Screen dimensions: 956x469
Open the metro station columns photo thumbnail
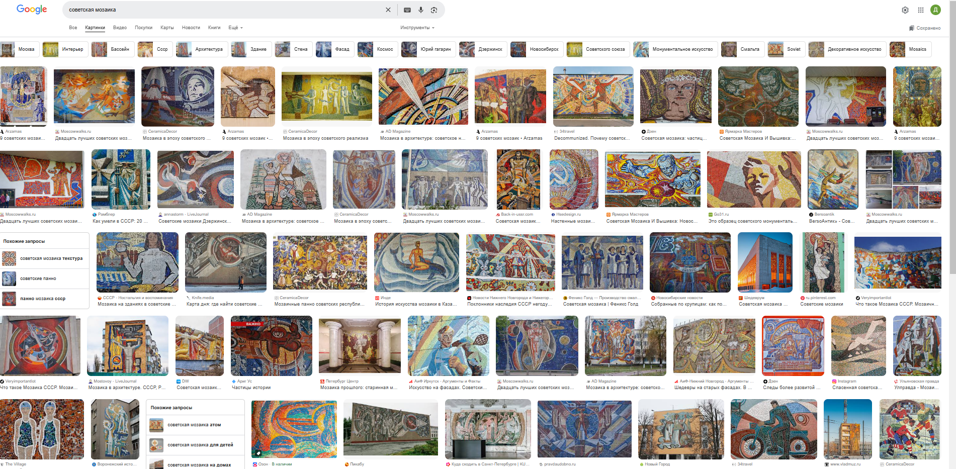coord(360,346)
